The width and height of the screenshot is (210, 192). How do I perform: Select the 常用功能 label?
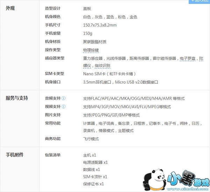pos(52,123)
